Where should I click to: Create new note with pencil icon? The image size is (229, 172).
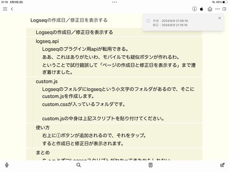tap(223, 165)
